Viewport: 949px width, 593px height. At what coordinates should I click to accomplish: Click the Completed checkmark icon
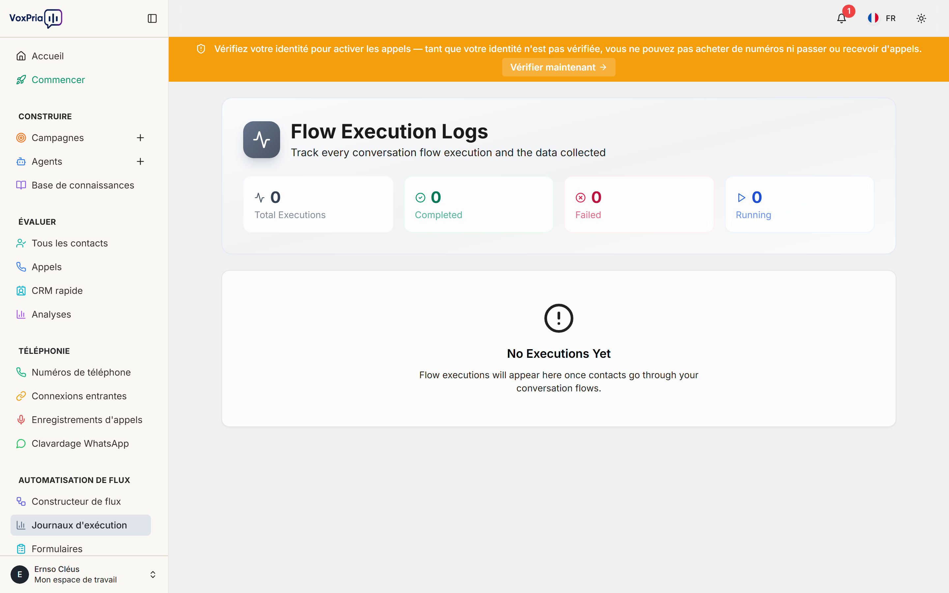pyautogui.click(x=420, y=198)
